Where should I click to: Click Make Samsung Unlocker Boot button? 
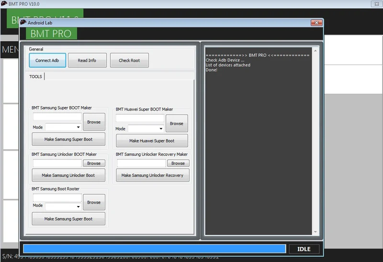(68, 175)
